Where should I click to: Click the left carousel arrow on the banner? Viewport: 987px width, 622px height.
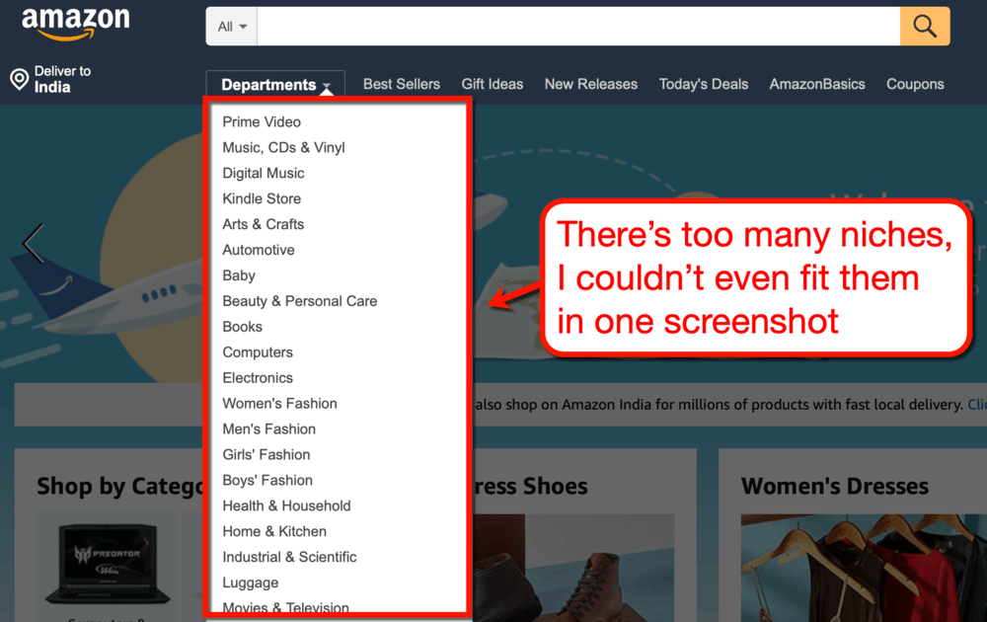click(33, 244)
